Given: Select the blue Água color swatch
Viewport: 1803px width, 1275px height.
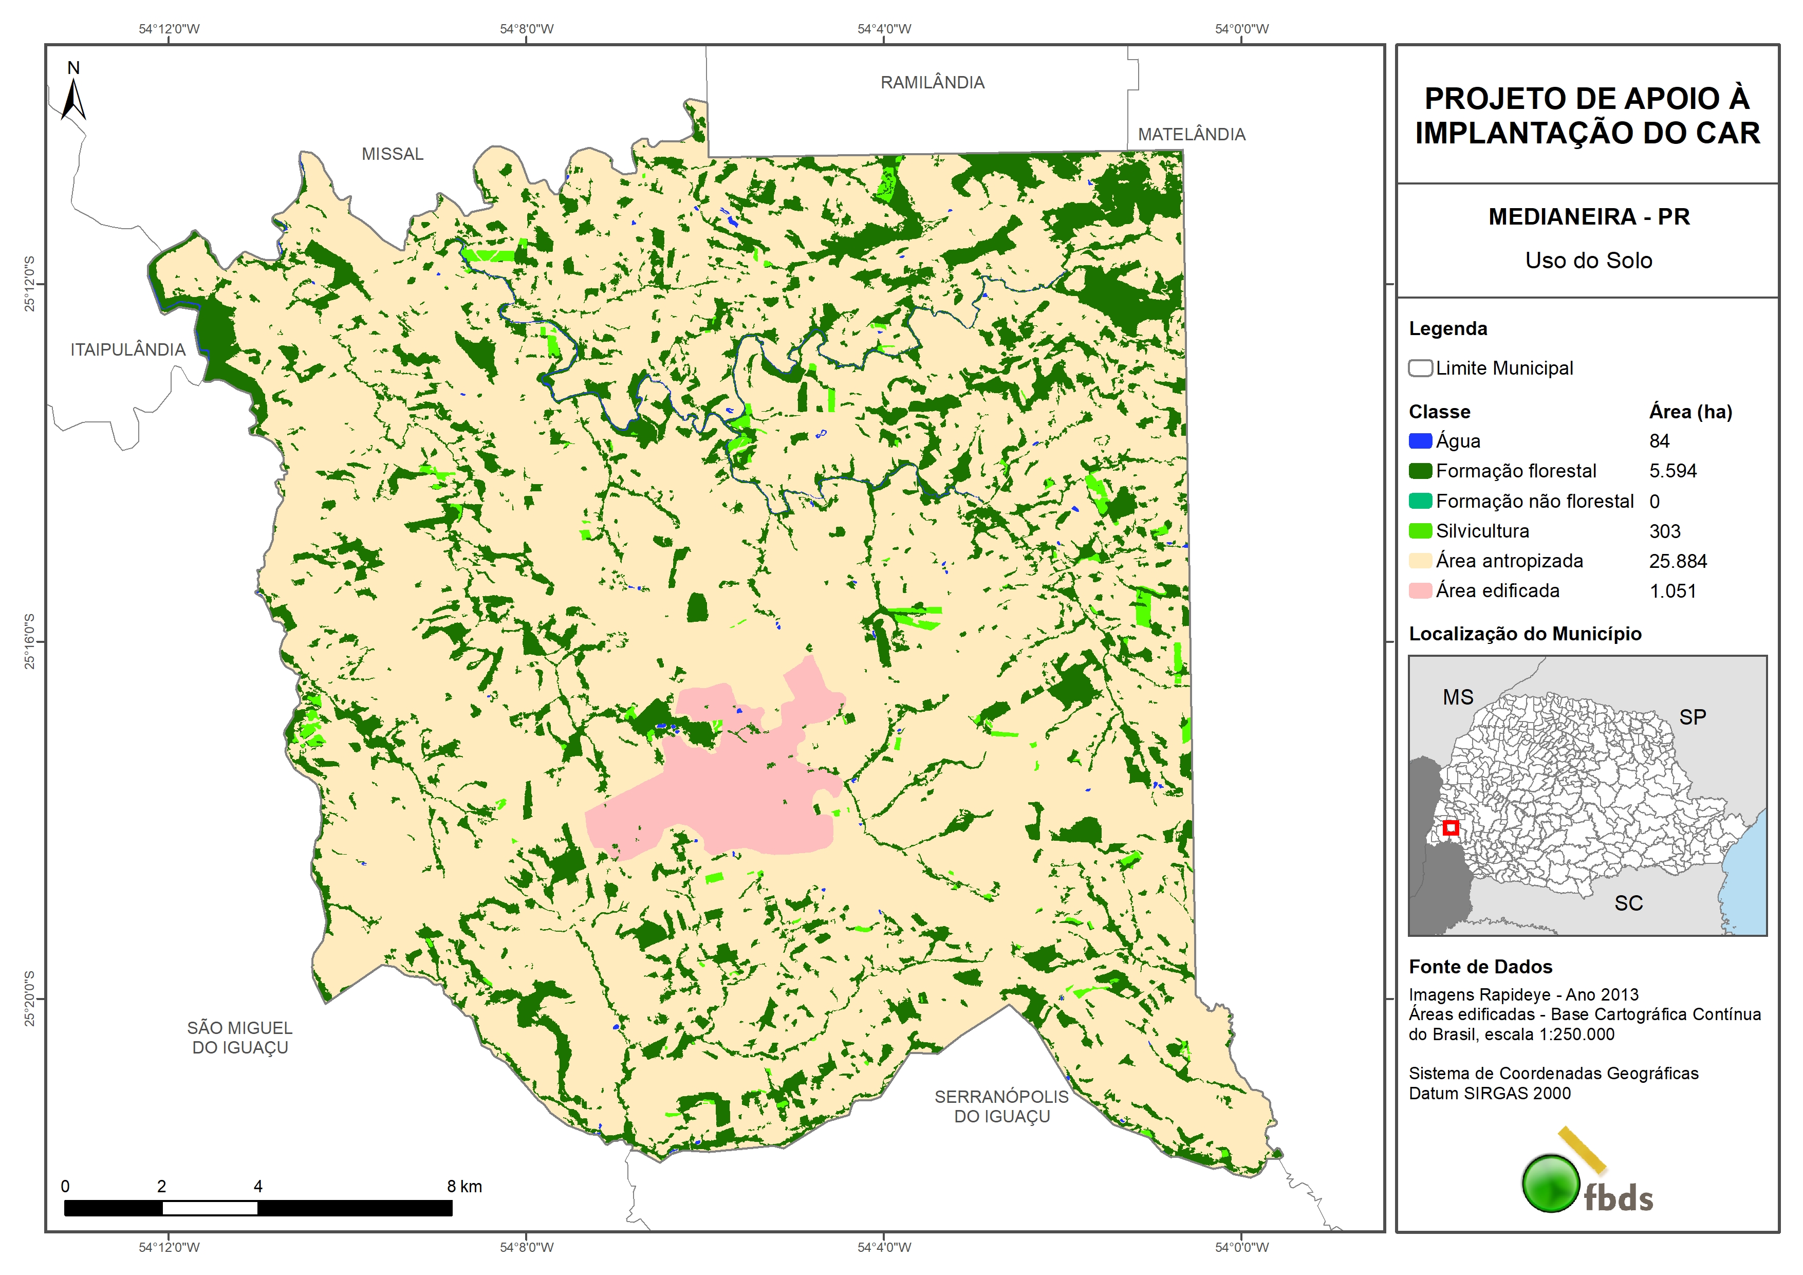Looking at the screenshot, I should click(x=1420, y=441).
